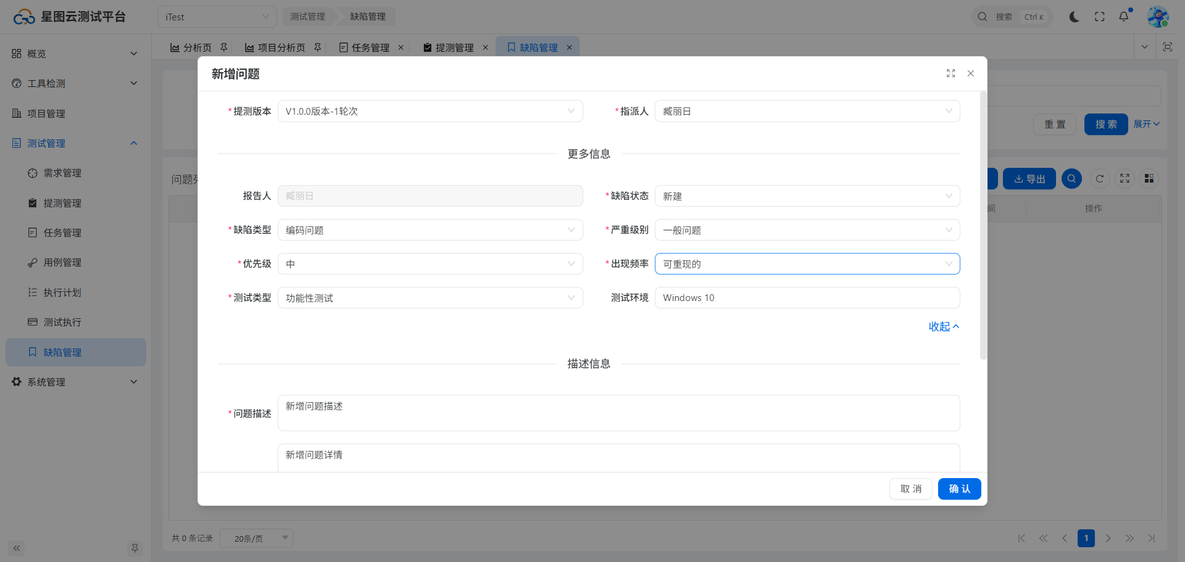This screenshot has height=562, width=1185.
Task: Collapse sidebar with double-arrow icon
Action: coord(17,548)
